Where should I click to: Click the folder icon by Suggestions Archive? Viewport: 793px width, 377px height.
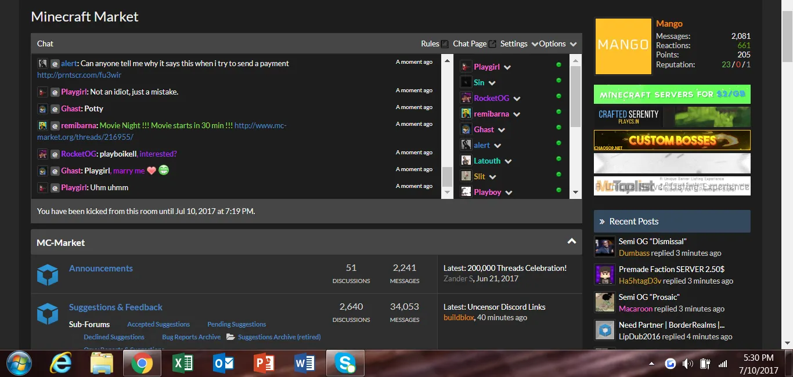tap(230, 337)
